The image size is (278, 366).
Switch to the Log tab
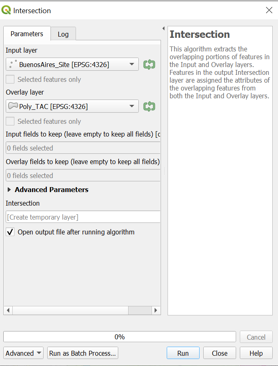click(63, 34)
